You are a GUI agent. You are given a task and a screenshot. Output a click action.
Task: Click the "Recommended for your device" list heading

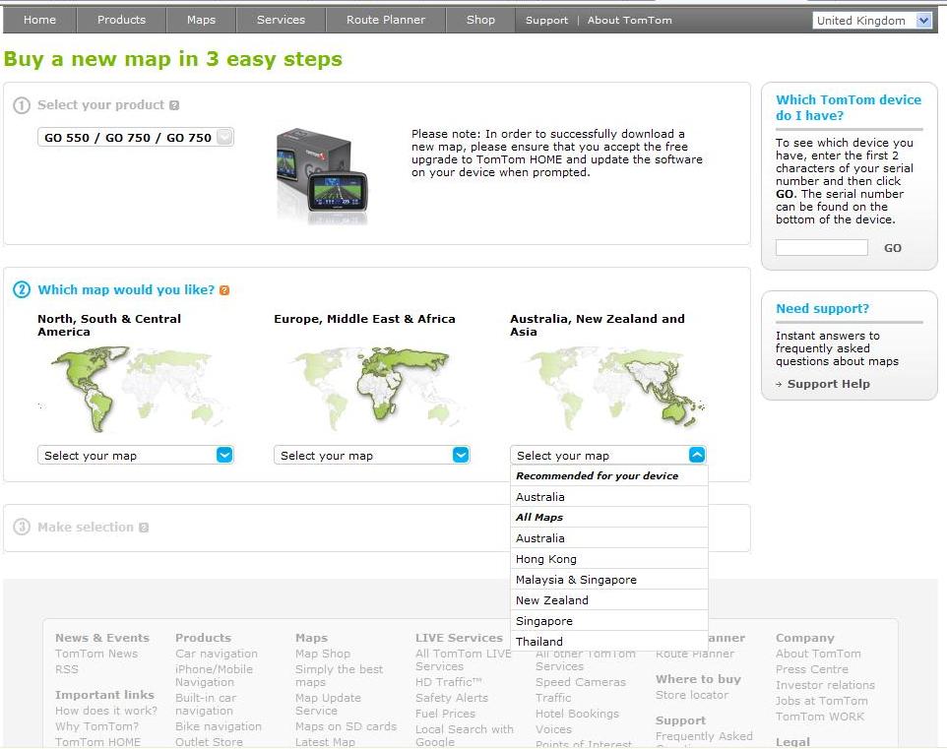coord(598,476)
